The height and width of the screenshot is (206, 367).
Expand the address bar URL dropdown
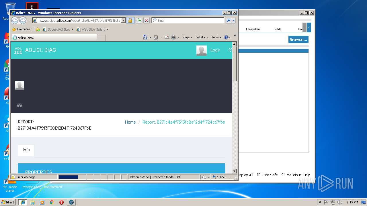click(123, 20)
